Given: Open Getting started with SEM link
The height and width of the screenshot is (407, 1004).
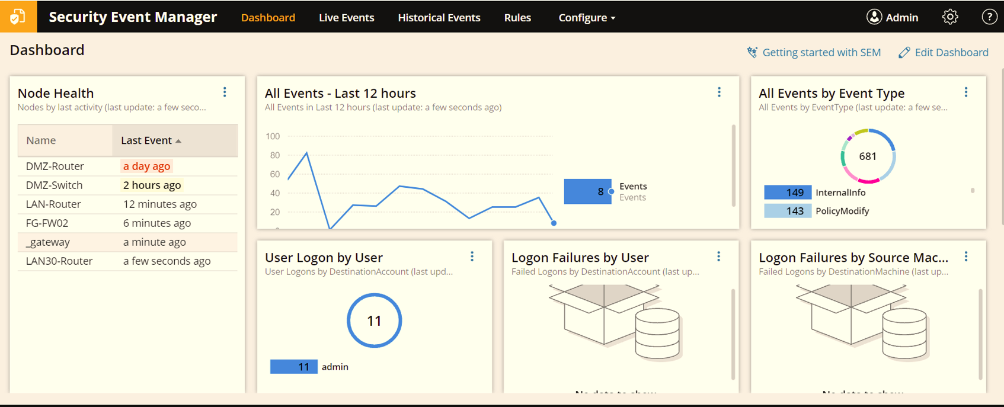Looking at the screenshot, I should [821, 52].
